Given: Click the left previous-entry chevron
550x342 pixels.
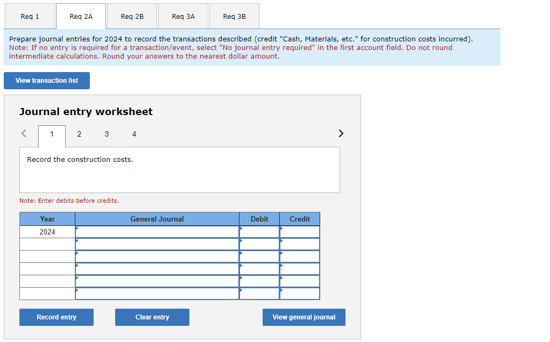Looking at the screenshot, I should point(23,133).
